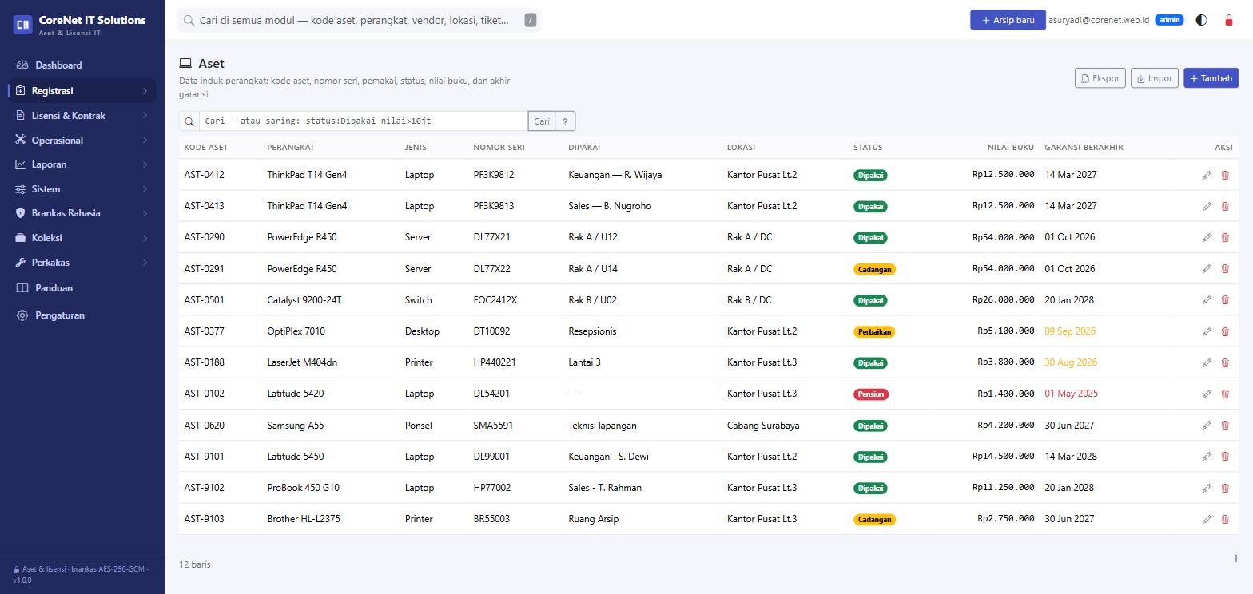Open the filter help question mark
The height and width of the screenshot is (594, 1253).
(x=565, y=121)
